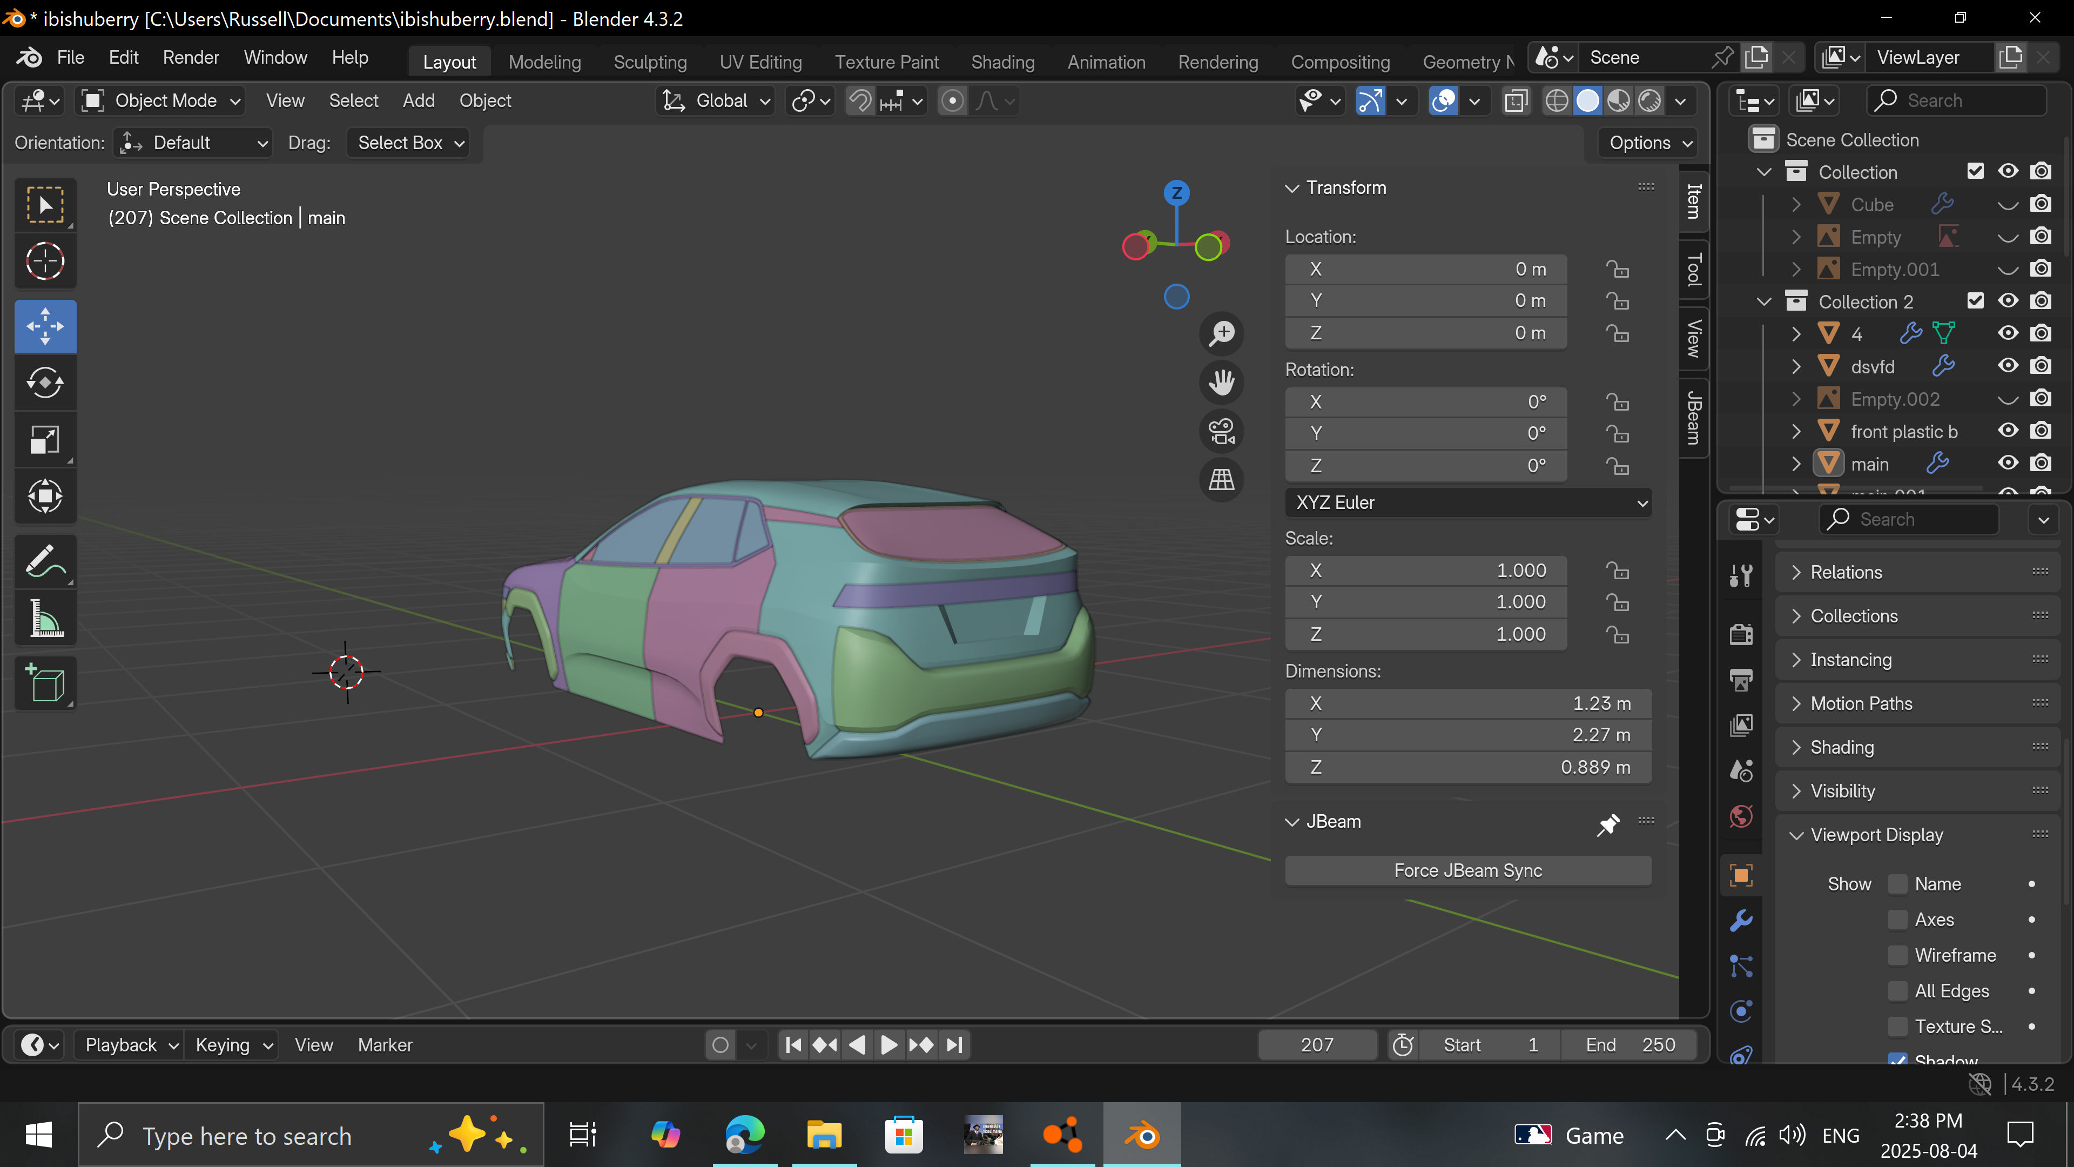Open Object Mode dropdown
The height and width of the screenshot is (1167, 2074).
[x=160, y=100]
